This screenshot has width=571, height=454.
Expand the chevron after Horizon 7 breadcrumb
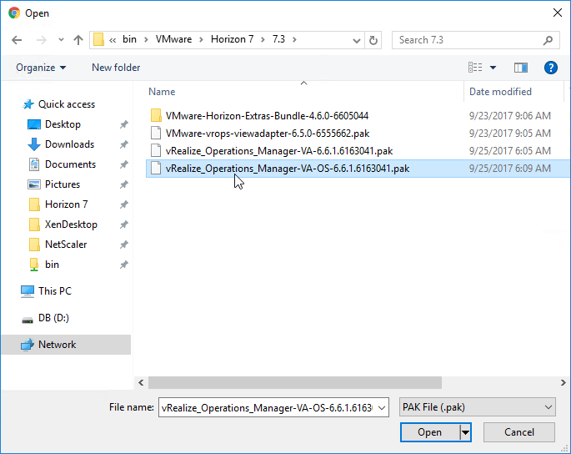point(263,40)
